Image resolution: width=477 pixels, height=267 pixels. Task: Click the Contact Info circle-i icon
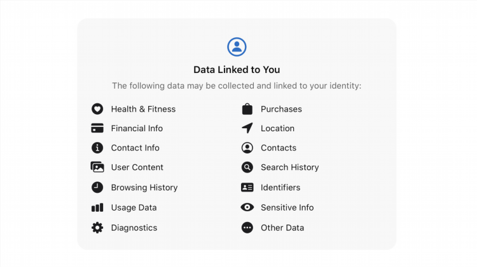coord(97,148)
